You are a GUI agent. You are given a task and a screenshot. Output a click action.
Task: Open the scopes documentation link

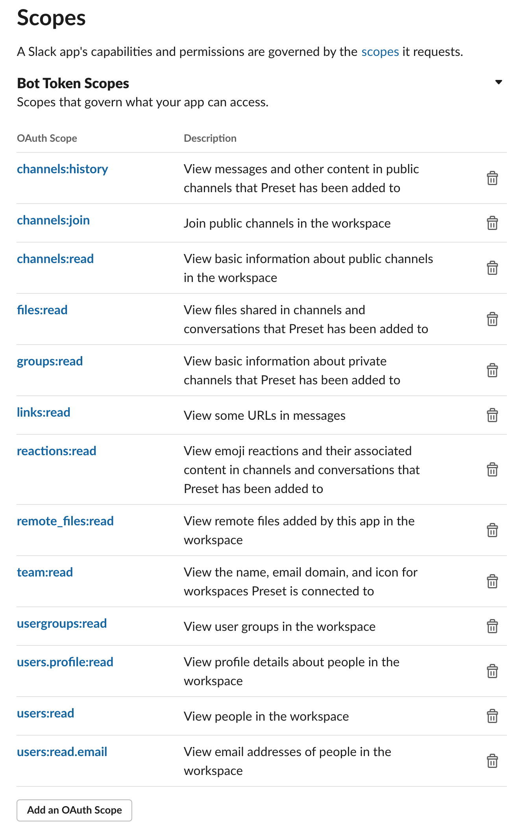point(380,52)
